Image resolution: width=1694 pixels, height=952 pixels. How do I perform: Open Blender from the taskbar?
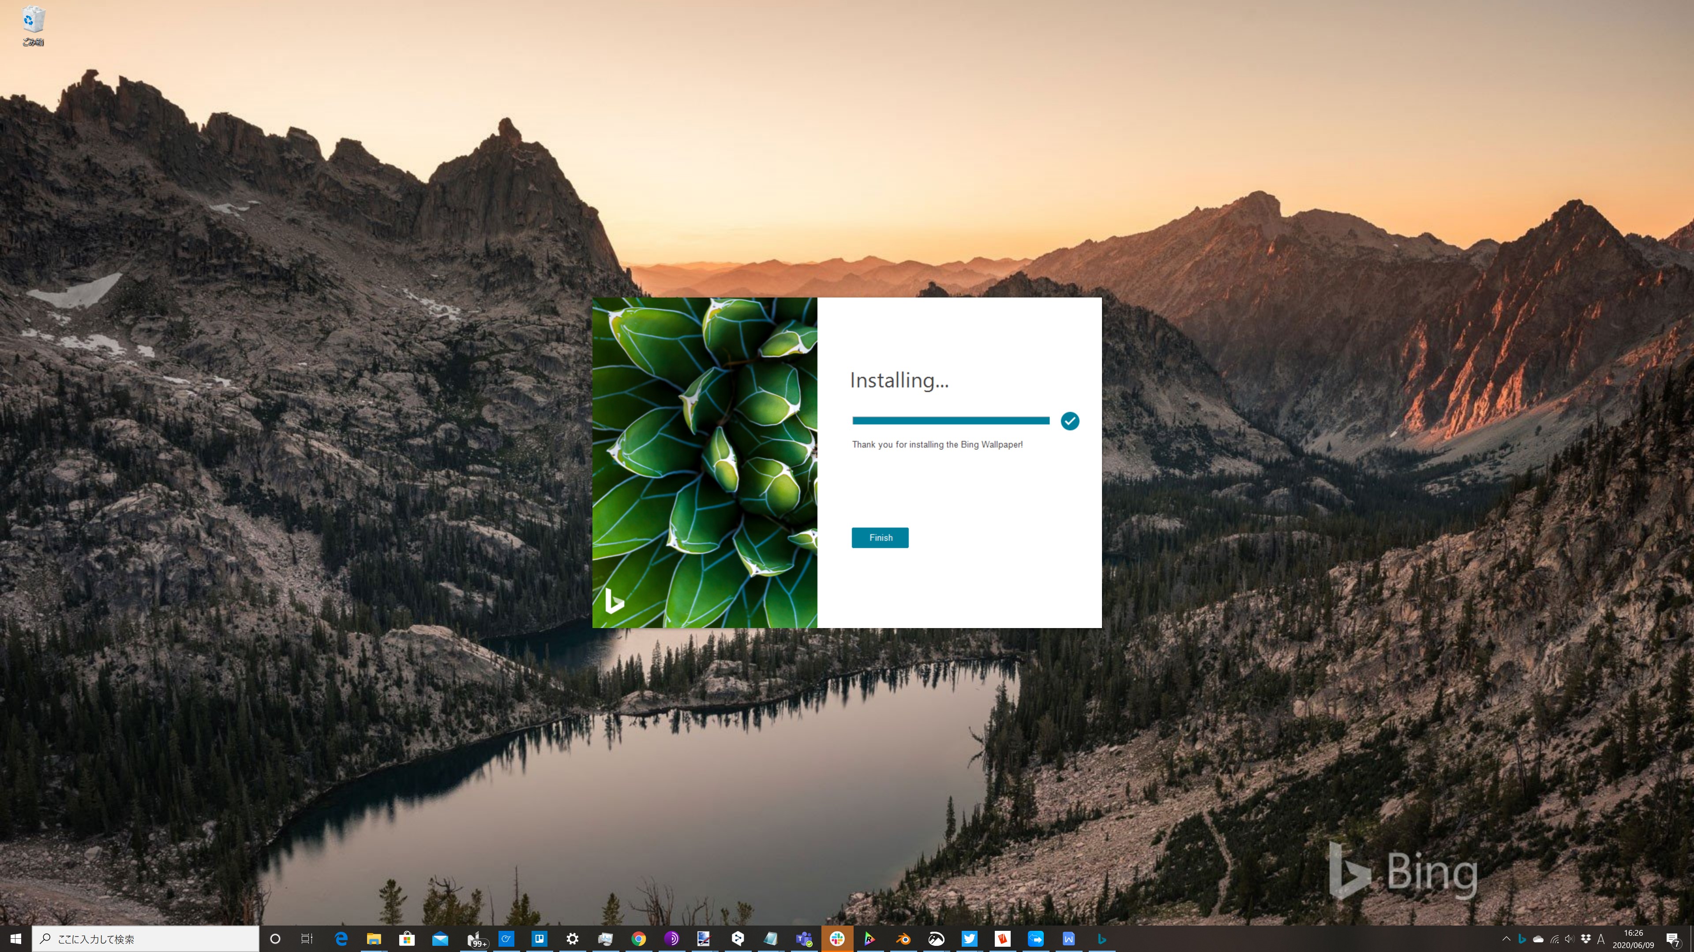[903, 939]
